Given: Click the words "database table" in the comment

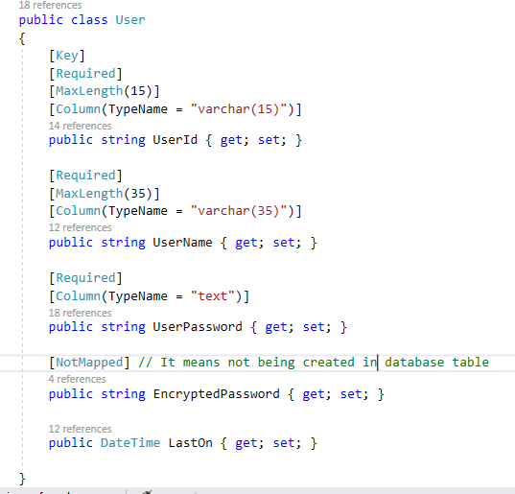Looking at the screenshot, I should [436, 363].
